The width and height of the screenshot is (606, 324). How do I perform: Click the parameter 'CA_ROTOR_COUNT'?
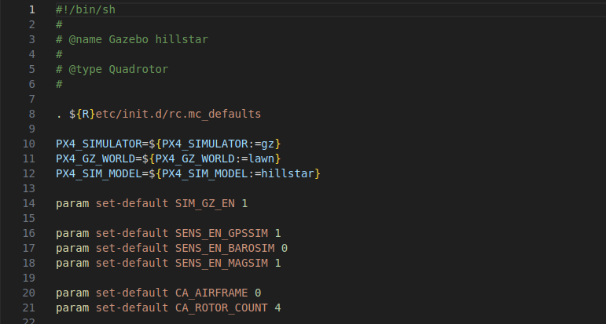(x=222, y=308)
